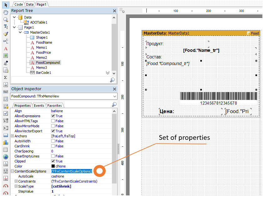Insert a System Text sigma object
Screen dimensions: 263x197
(x=6, y=77)
